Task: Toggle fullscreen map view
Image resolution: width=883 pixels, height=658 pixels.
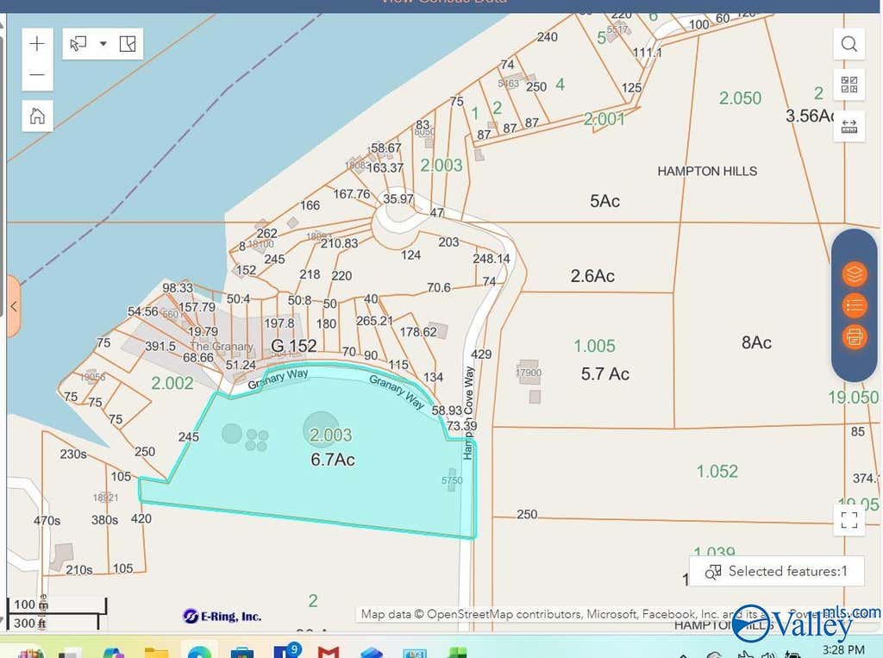Action: [x=849, y=519]
